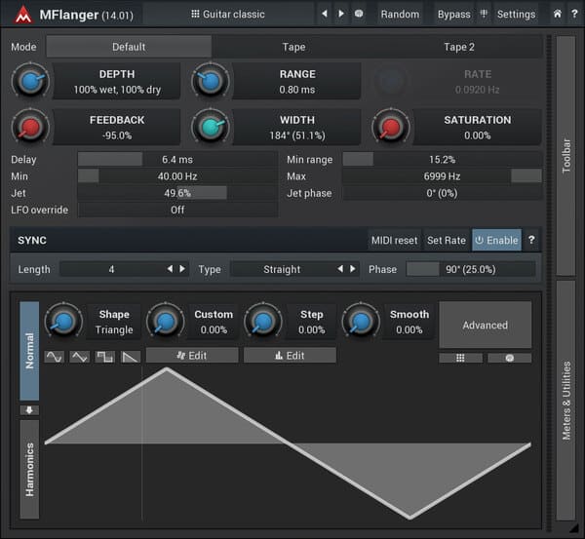Screen dimensions: 585x539
Task: Click the icon next to Bypass
Action: pyautogui.click(x=484, y=15)
